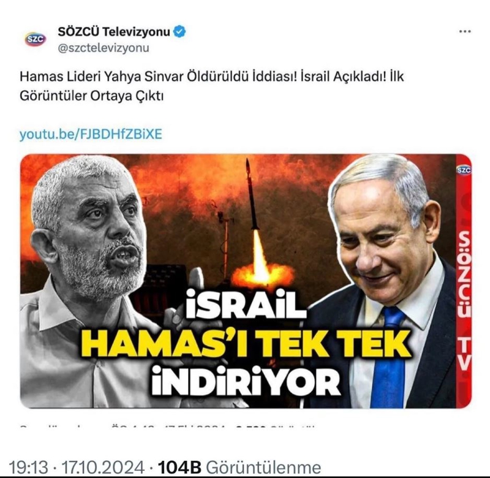
Task: Click the blue verified badge
Action: 179,32
